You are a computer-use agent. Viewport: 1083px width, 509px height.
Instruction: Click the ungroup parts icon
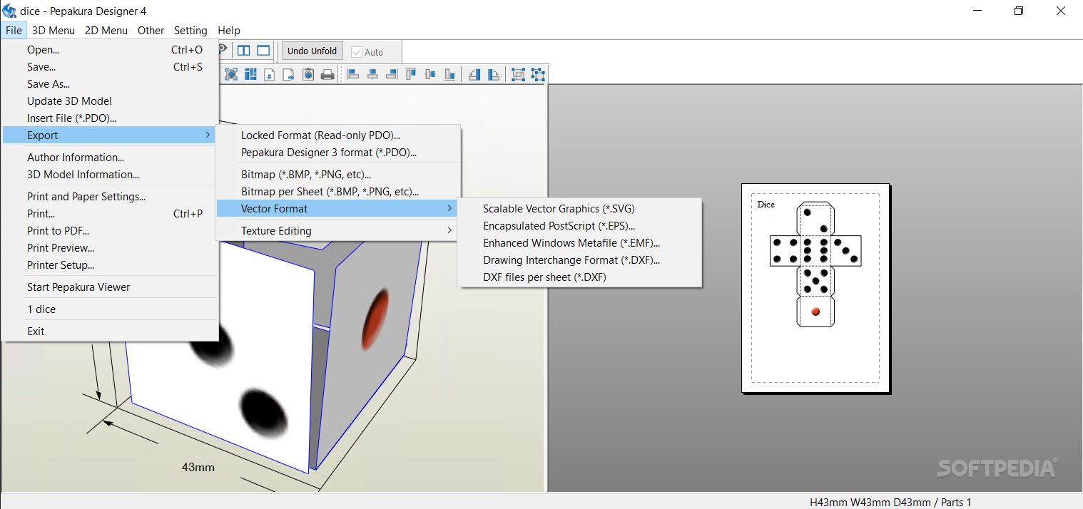tap(538, 74)
